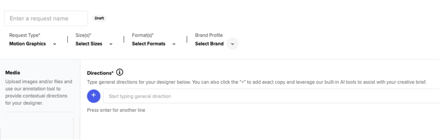This screenshot has width=443, height=140.
Task: Select the Media panel heading
Action: click(13, 73)
